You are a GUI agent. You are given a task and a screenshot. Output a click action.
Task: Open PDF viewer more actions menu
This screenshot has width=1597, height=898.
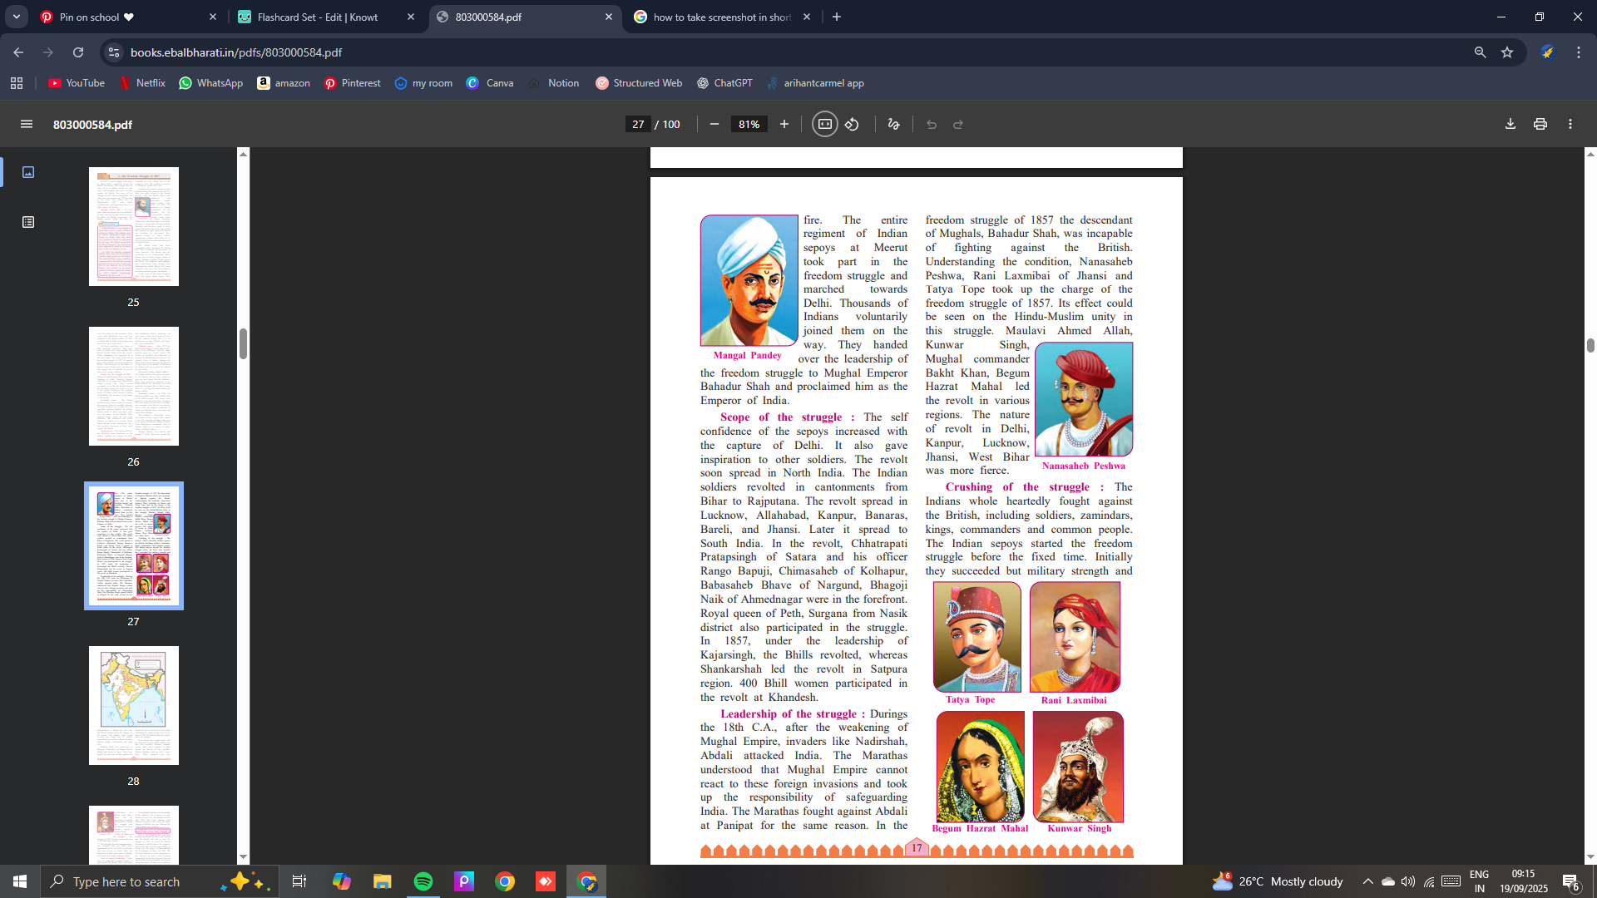tap(1570, 124)
